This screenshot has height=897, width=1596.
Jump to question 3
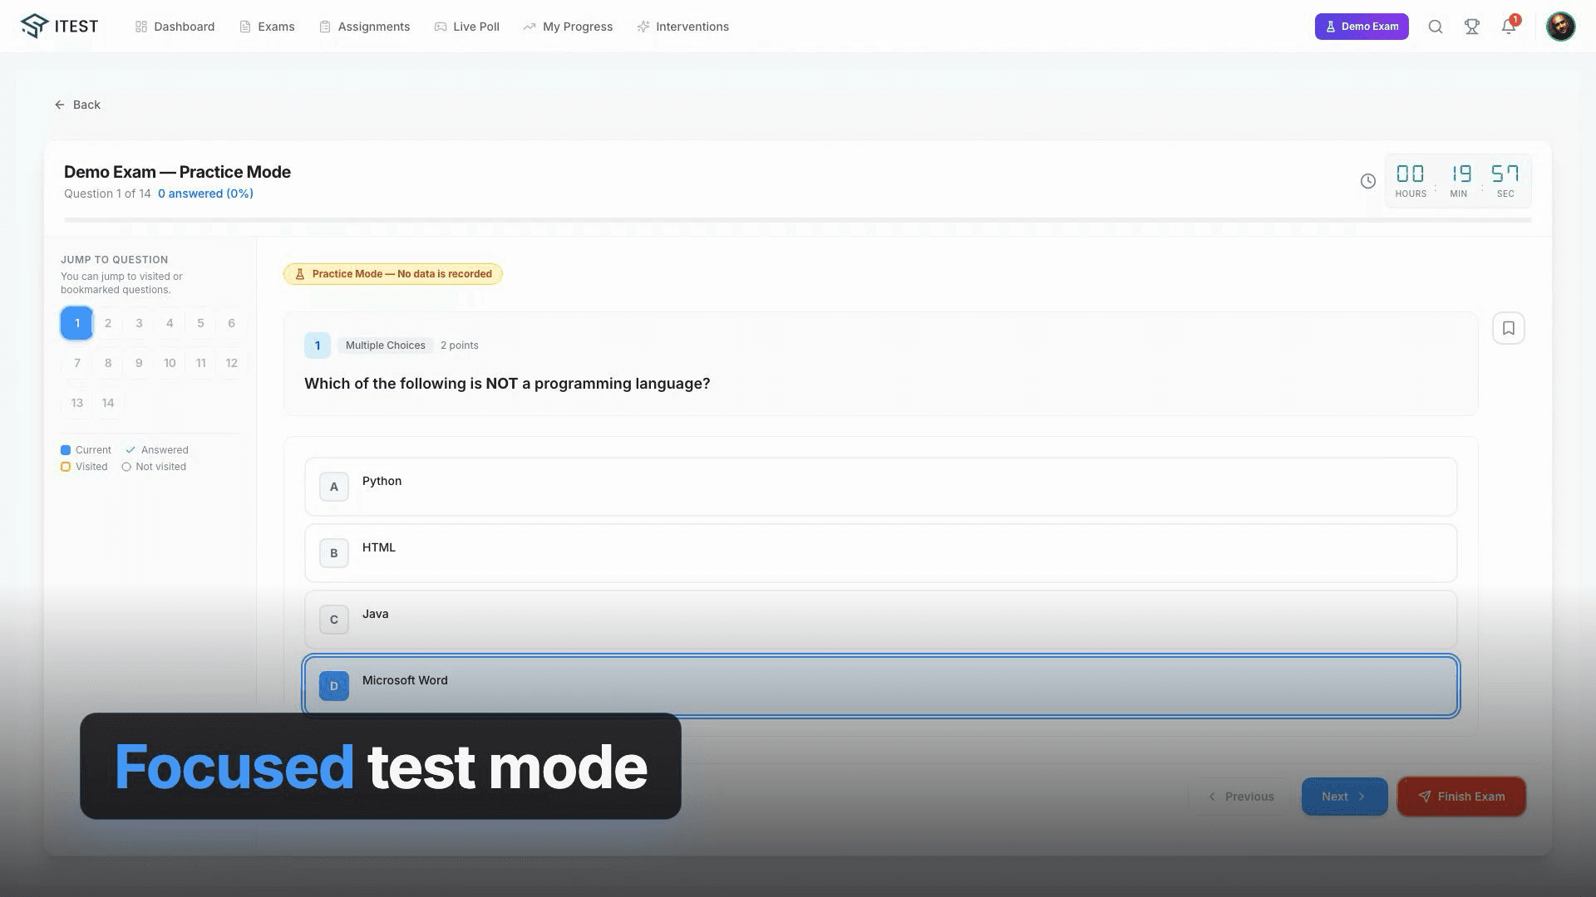139,323
